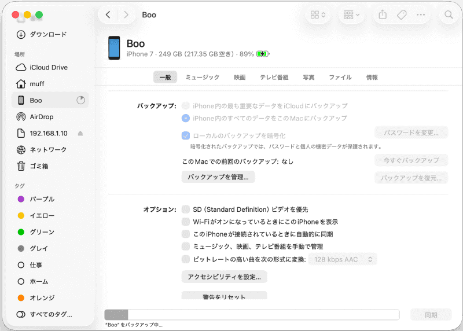This screenshot has height=331, width=463.
Task: Select iCloud Drive in the sidebar
Action: [50, 67]
